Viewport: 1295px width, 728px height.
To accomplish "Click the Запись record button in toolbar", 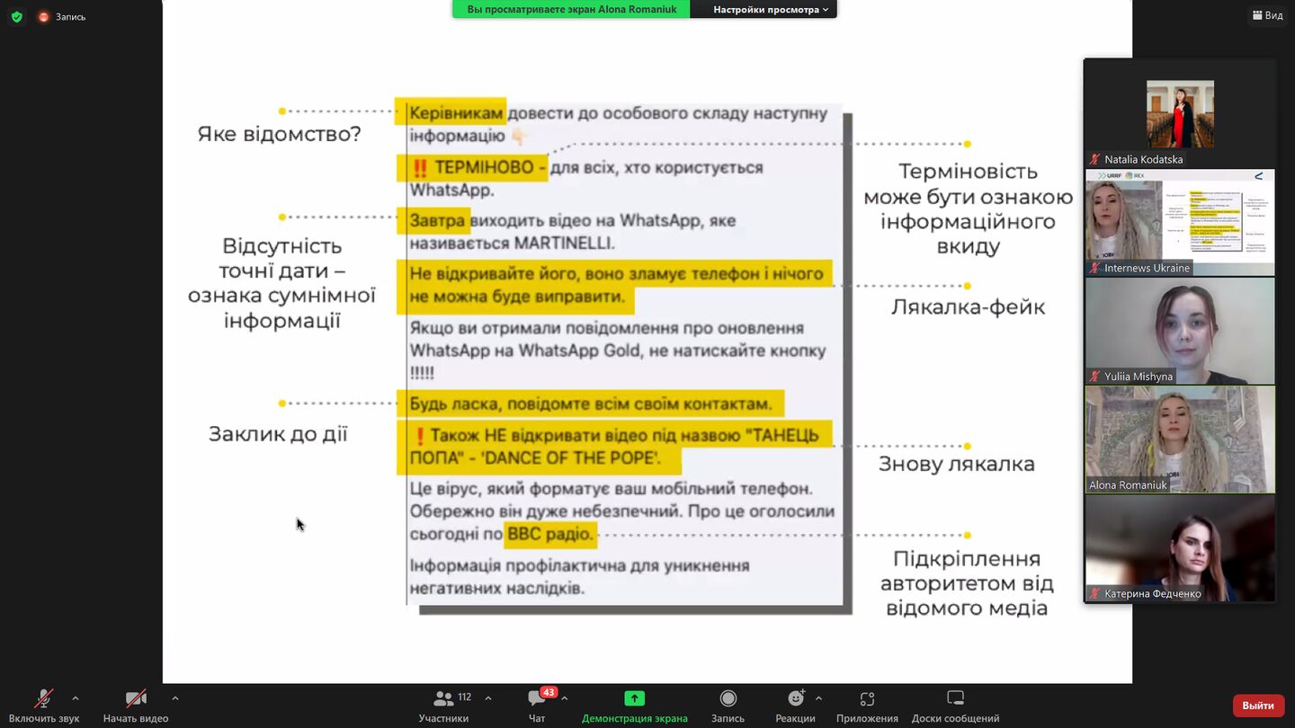I will 728,706.
